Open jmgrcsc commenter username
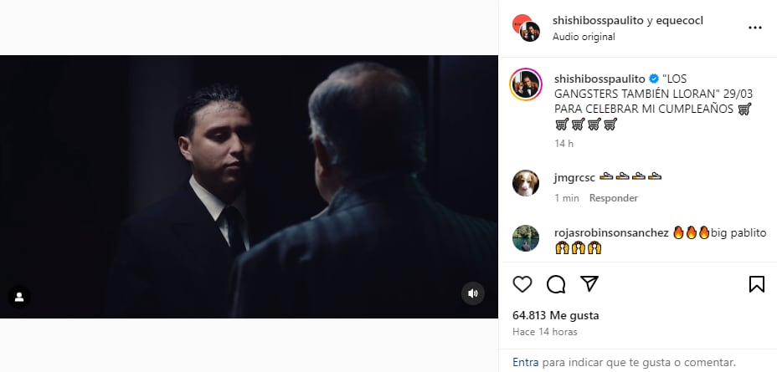Screen dimensions: 777x372 click(575, 177)
